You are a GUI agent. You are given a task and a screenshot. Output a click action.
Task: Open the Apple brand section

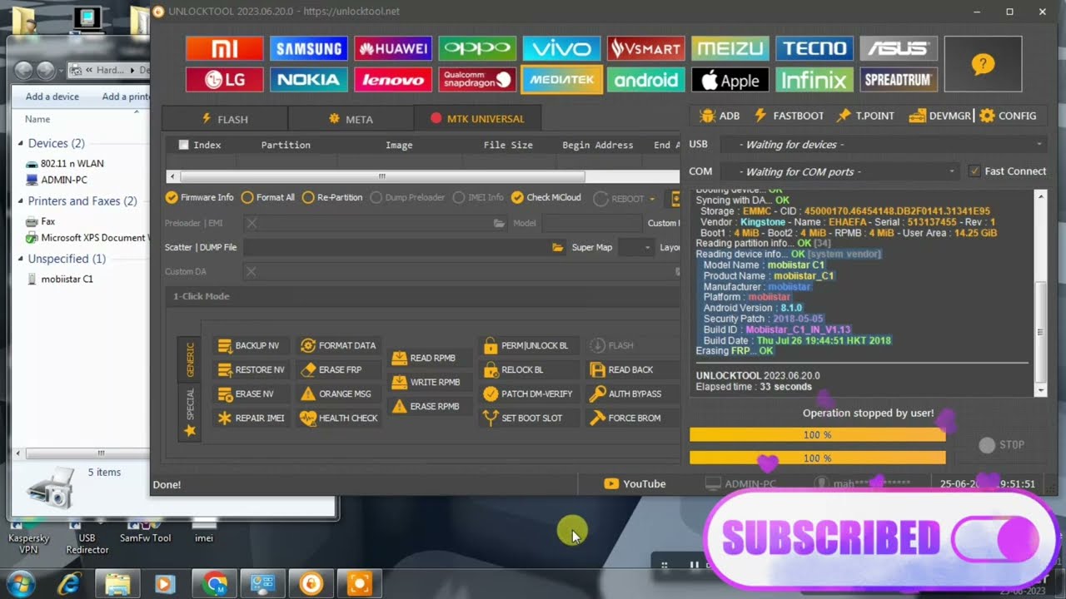730,80
